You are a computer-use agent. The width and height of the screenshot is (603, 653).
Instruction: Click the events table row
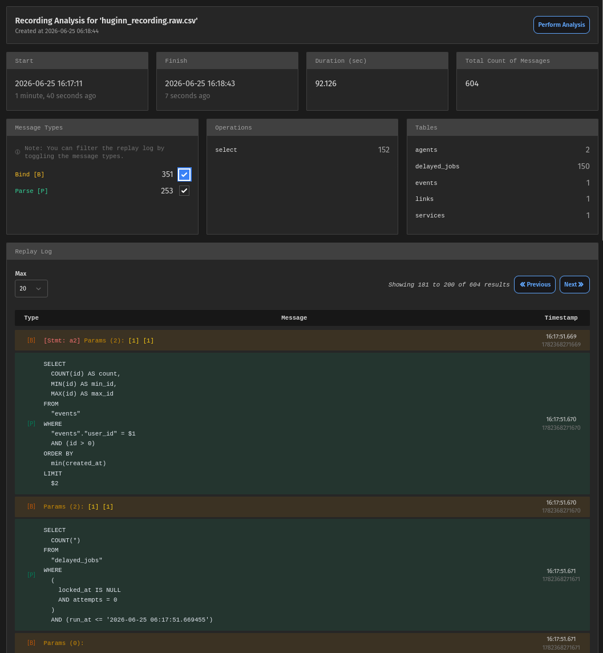(x=502, y=183)
